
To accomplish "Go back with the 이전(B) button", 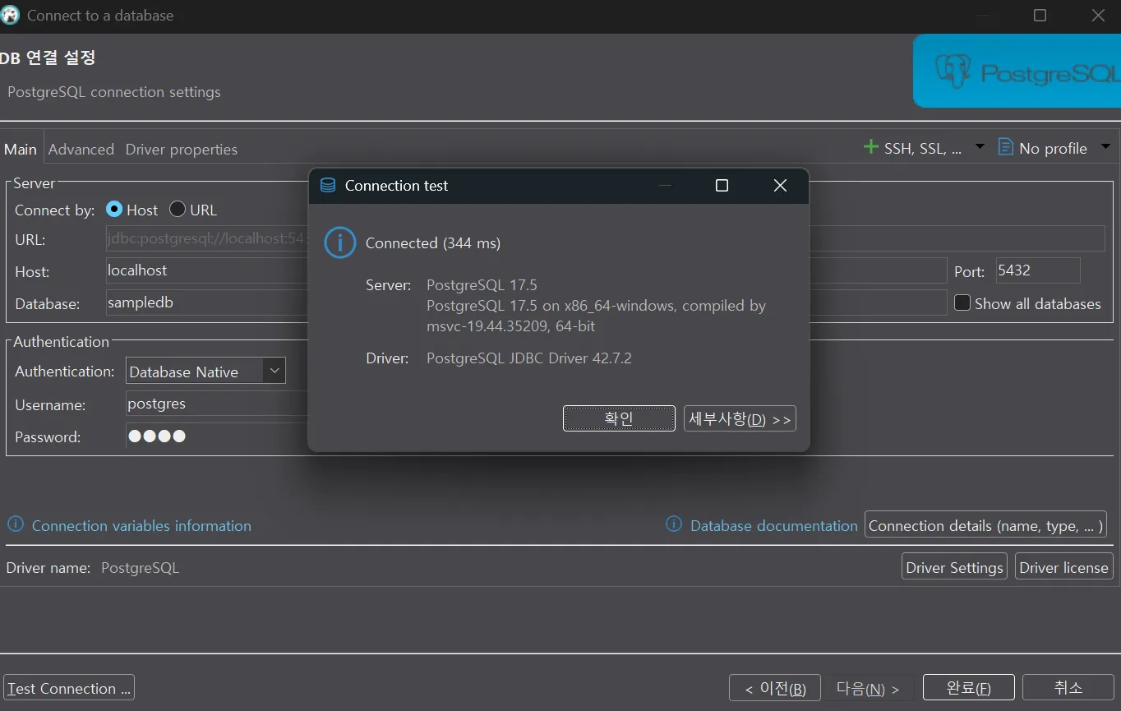I will pos(775,688).
